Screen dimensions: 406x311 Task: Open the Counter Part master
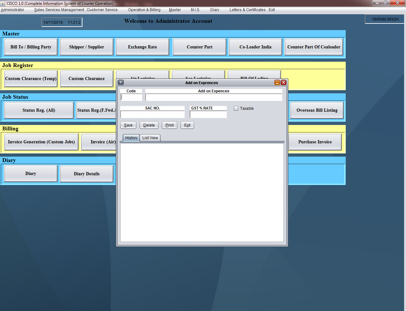coord(200,47)
